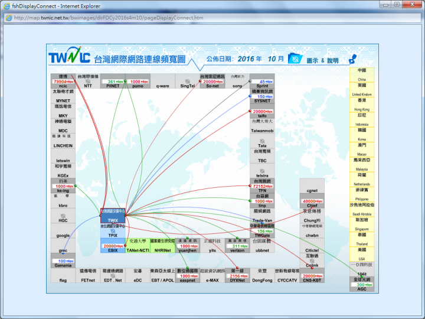This screenshot has width=425, height=319.
Task: Select the DYXNet provider cell
Action: coord(237,275)
